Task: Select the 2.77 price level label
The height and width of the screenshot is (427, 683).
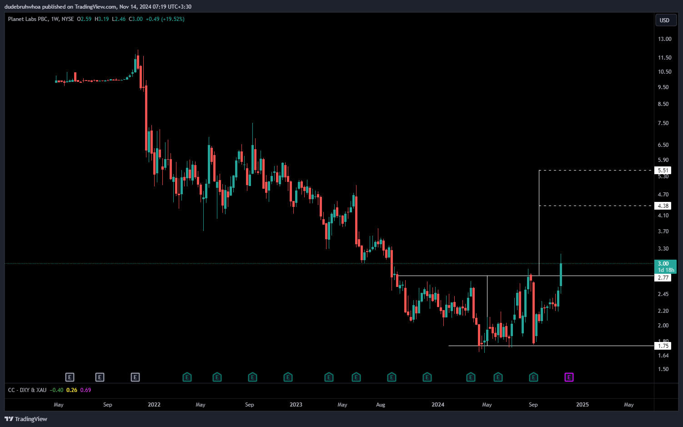Action: [x=663, y=277]
